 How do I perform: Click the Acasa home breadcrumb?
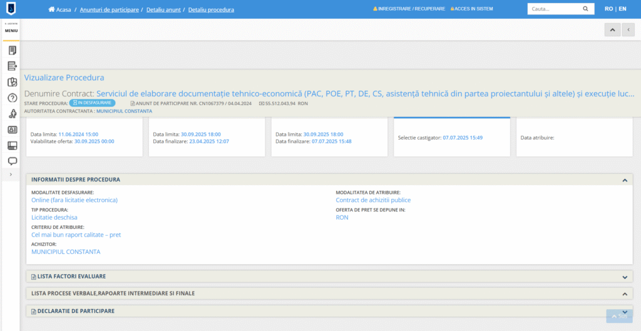tap(59, 10)
